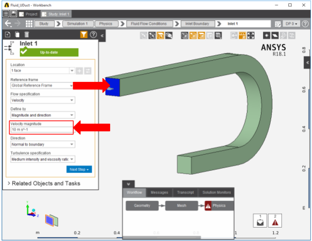312x241 pixels.
Task: Click the delete trash can icon
Action: (26, 34)
